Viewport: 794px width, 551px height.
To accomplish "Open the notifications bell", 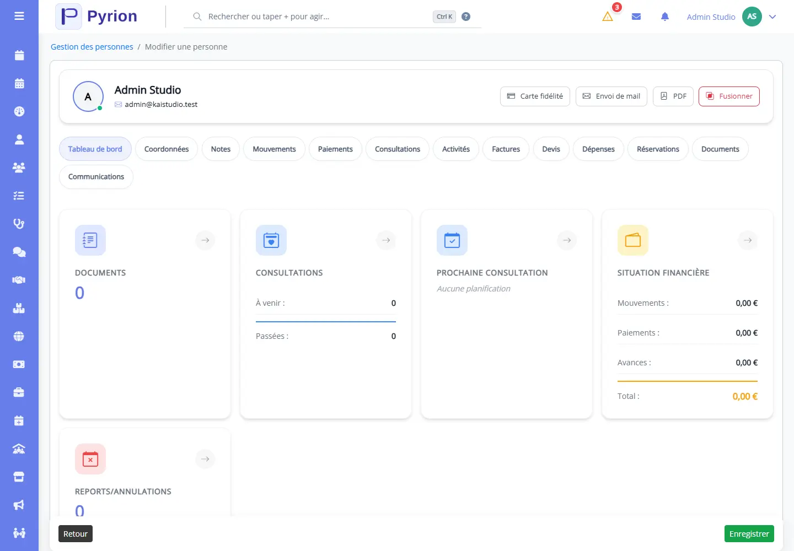I will coord(665,17).
